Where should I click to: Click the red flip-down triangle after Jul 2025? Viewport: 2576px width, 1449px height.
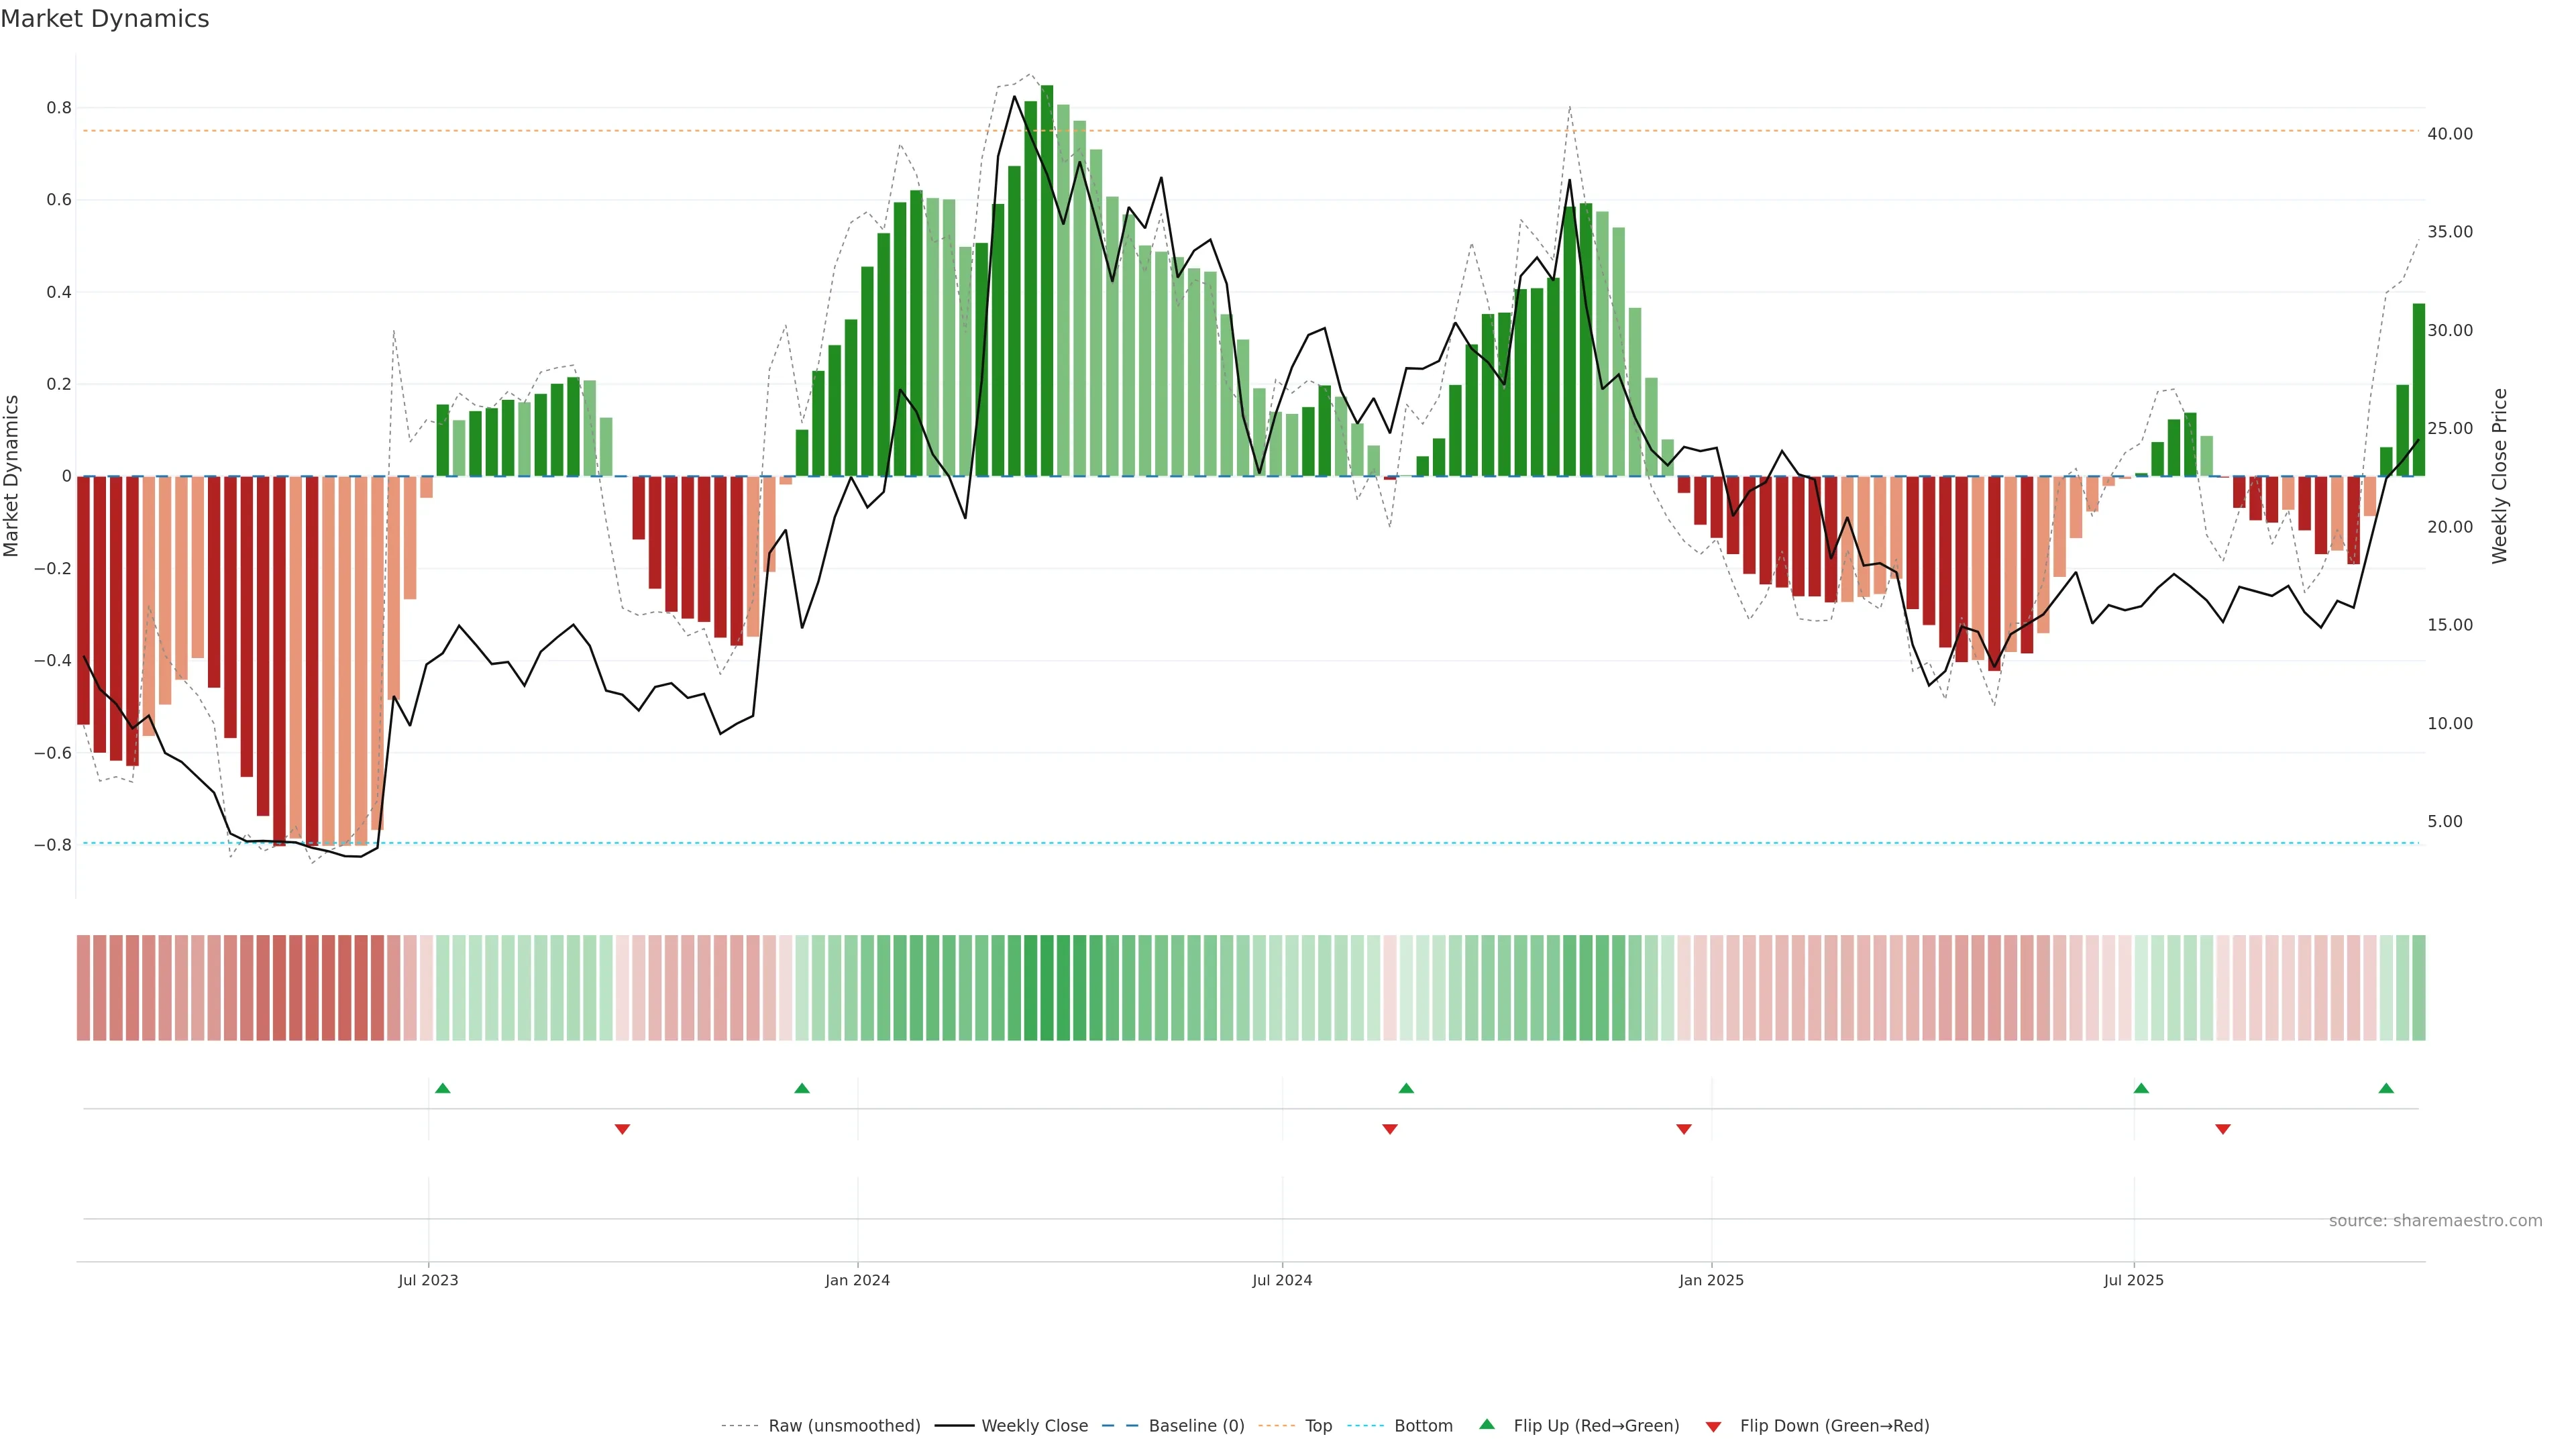point(2223,1129)
